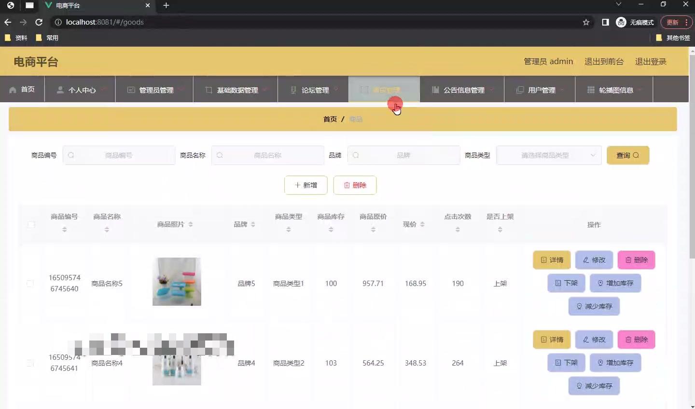
Task: Open a new browser tab
Action: click(166, 5)
